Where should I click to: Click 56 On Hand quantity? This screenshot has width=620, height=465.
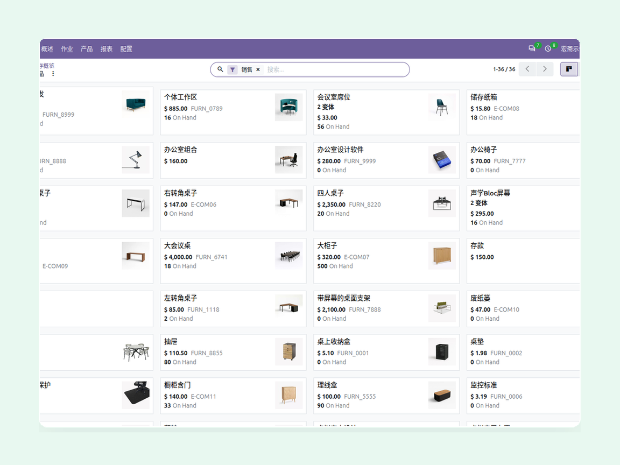tap(333, 126)
